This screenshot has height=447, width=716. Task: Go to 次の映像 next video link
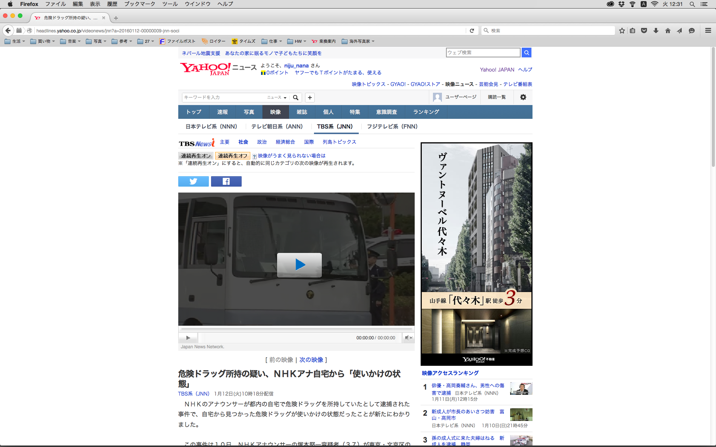pyautogui.click(x=311, y=360)
